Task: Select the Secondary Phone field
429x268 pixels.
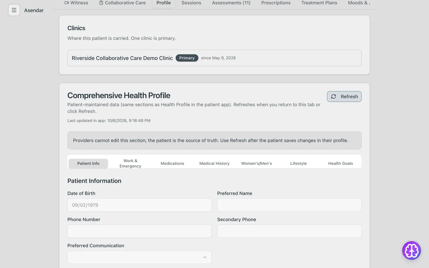Action: pyautogui.click(x=289, y=231)
